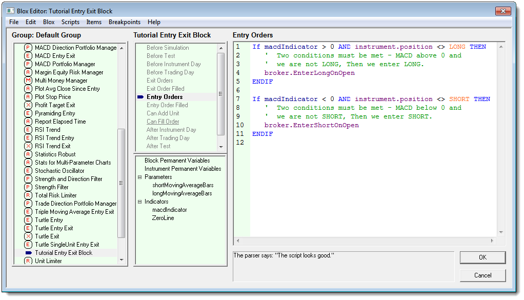Screen dimensions: 524x300
Task: Collapse the Parameters tree node
Action: (140, 177)
